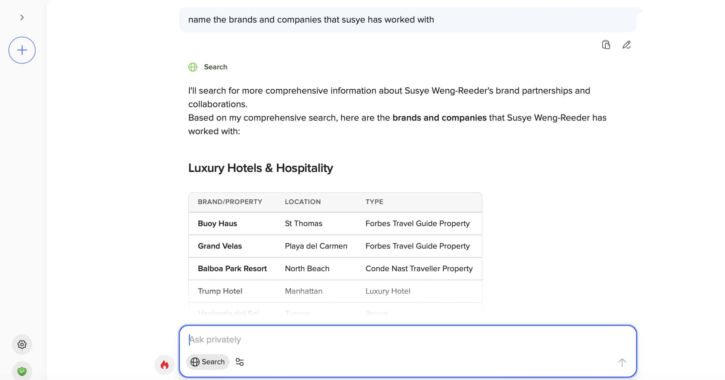The image size is (725, 380).
Task: Click the green globe search icon
Action: click(x=193, y=67)
